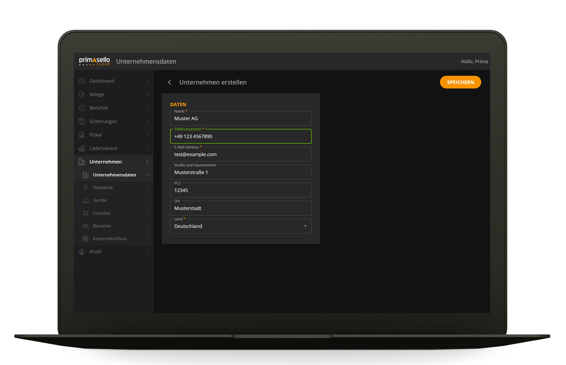This screenshot has height=365, width=566.
Task: Click the Benutzer users icon
Action: pos(86,226)
